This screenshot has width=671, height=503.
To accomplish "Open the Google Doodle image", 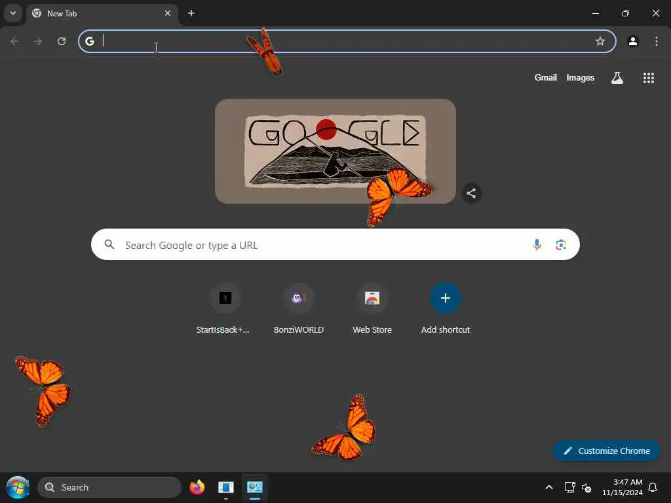I will [335, 151].
